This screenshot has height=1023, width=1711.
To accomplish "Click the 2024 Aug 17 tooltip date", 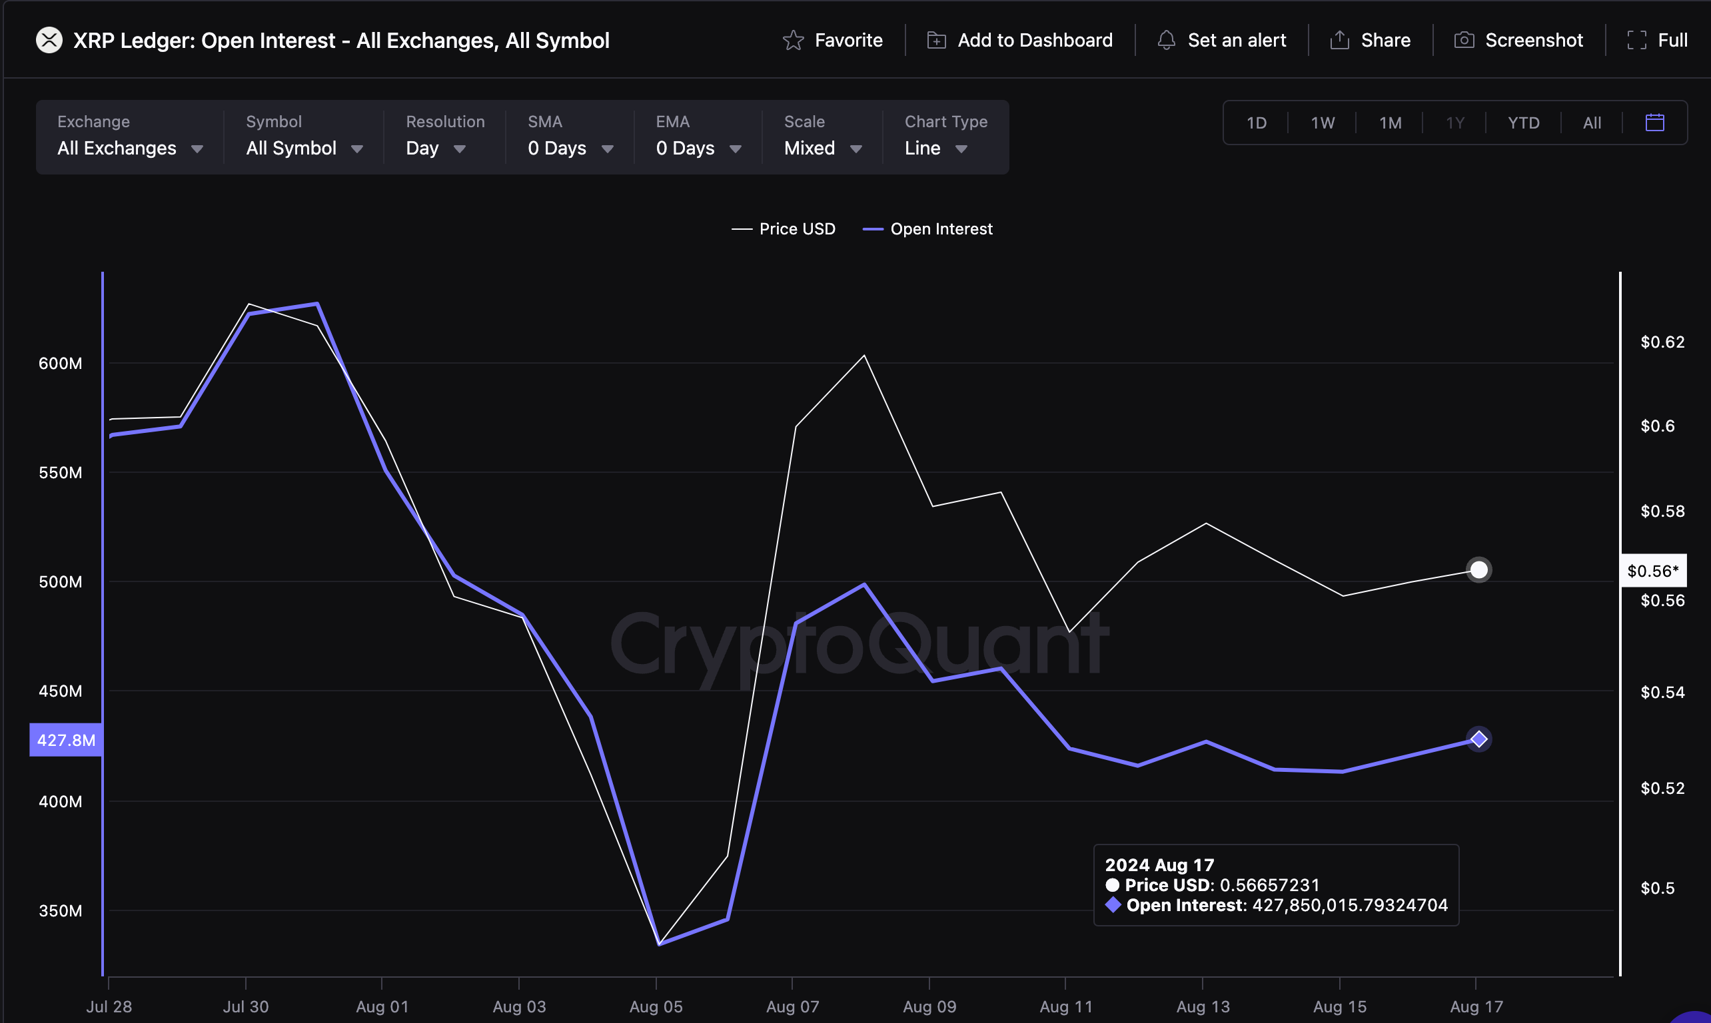I will 1159,865.
